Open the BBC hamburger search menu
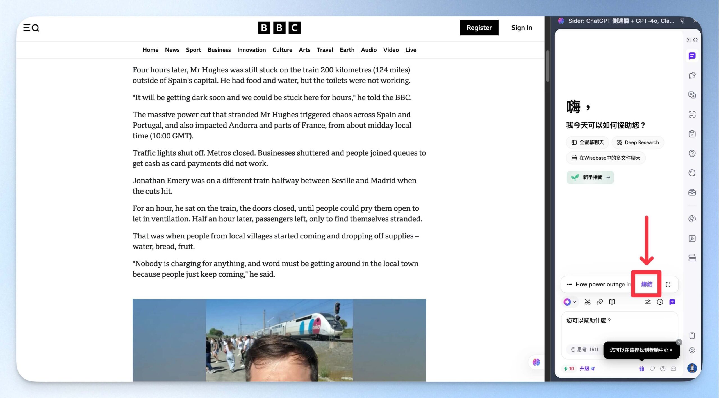719x398 pixels. [31, 28]
